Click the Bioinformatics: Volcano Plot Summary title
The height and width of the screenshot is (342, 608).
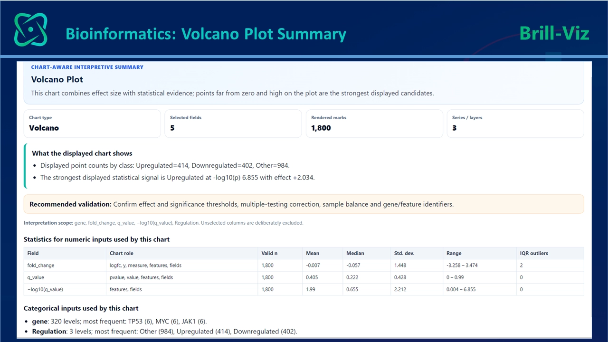coord(206,34)
